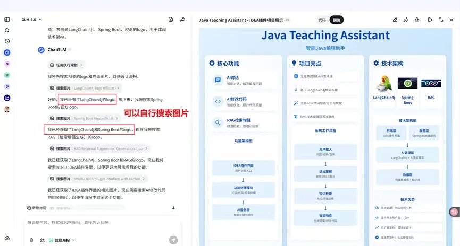Open the purple video agent icon

click(x=7, y=86)
